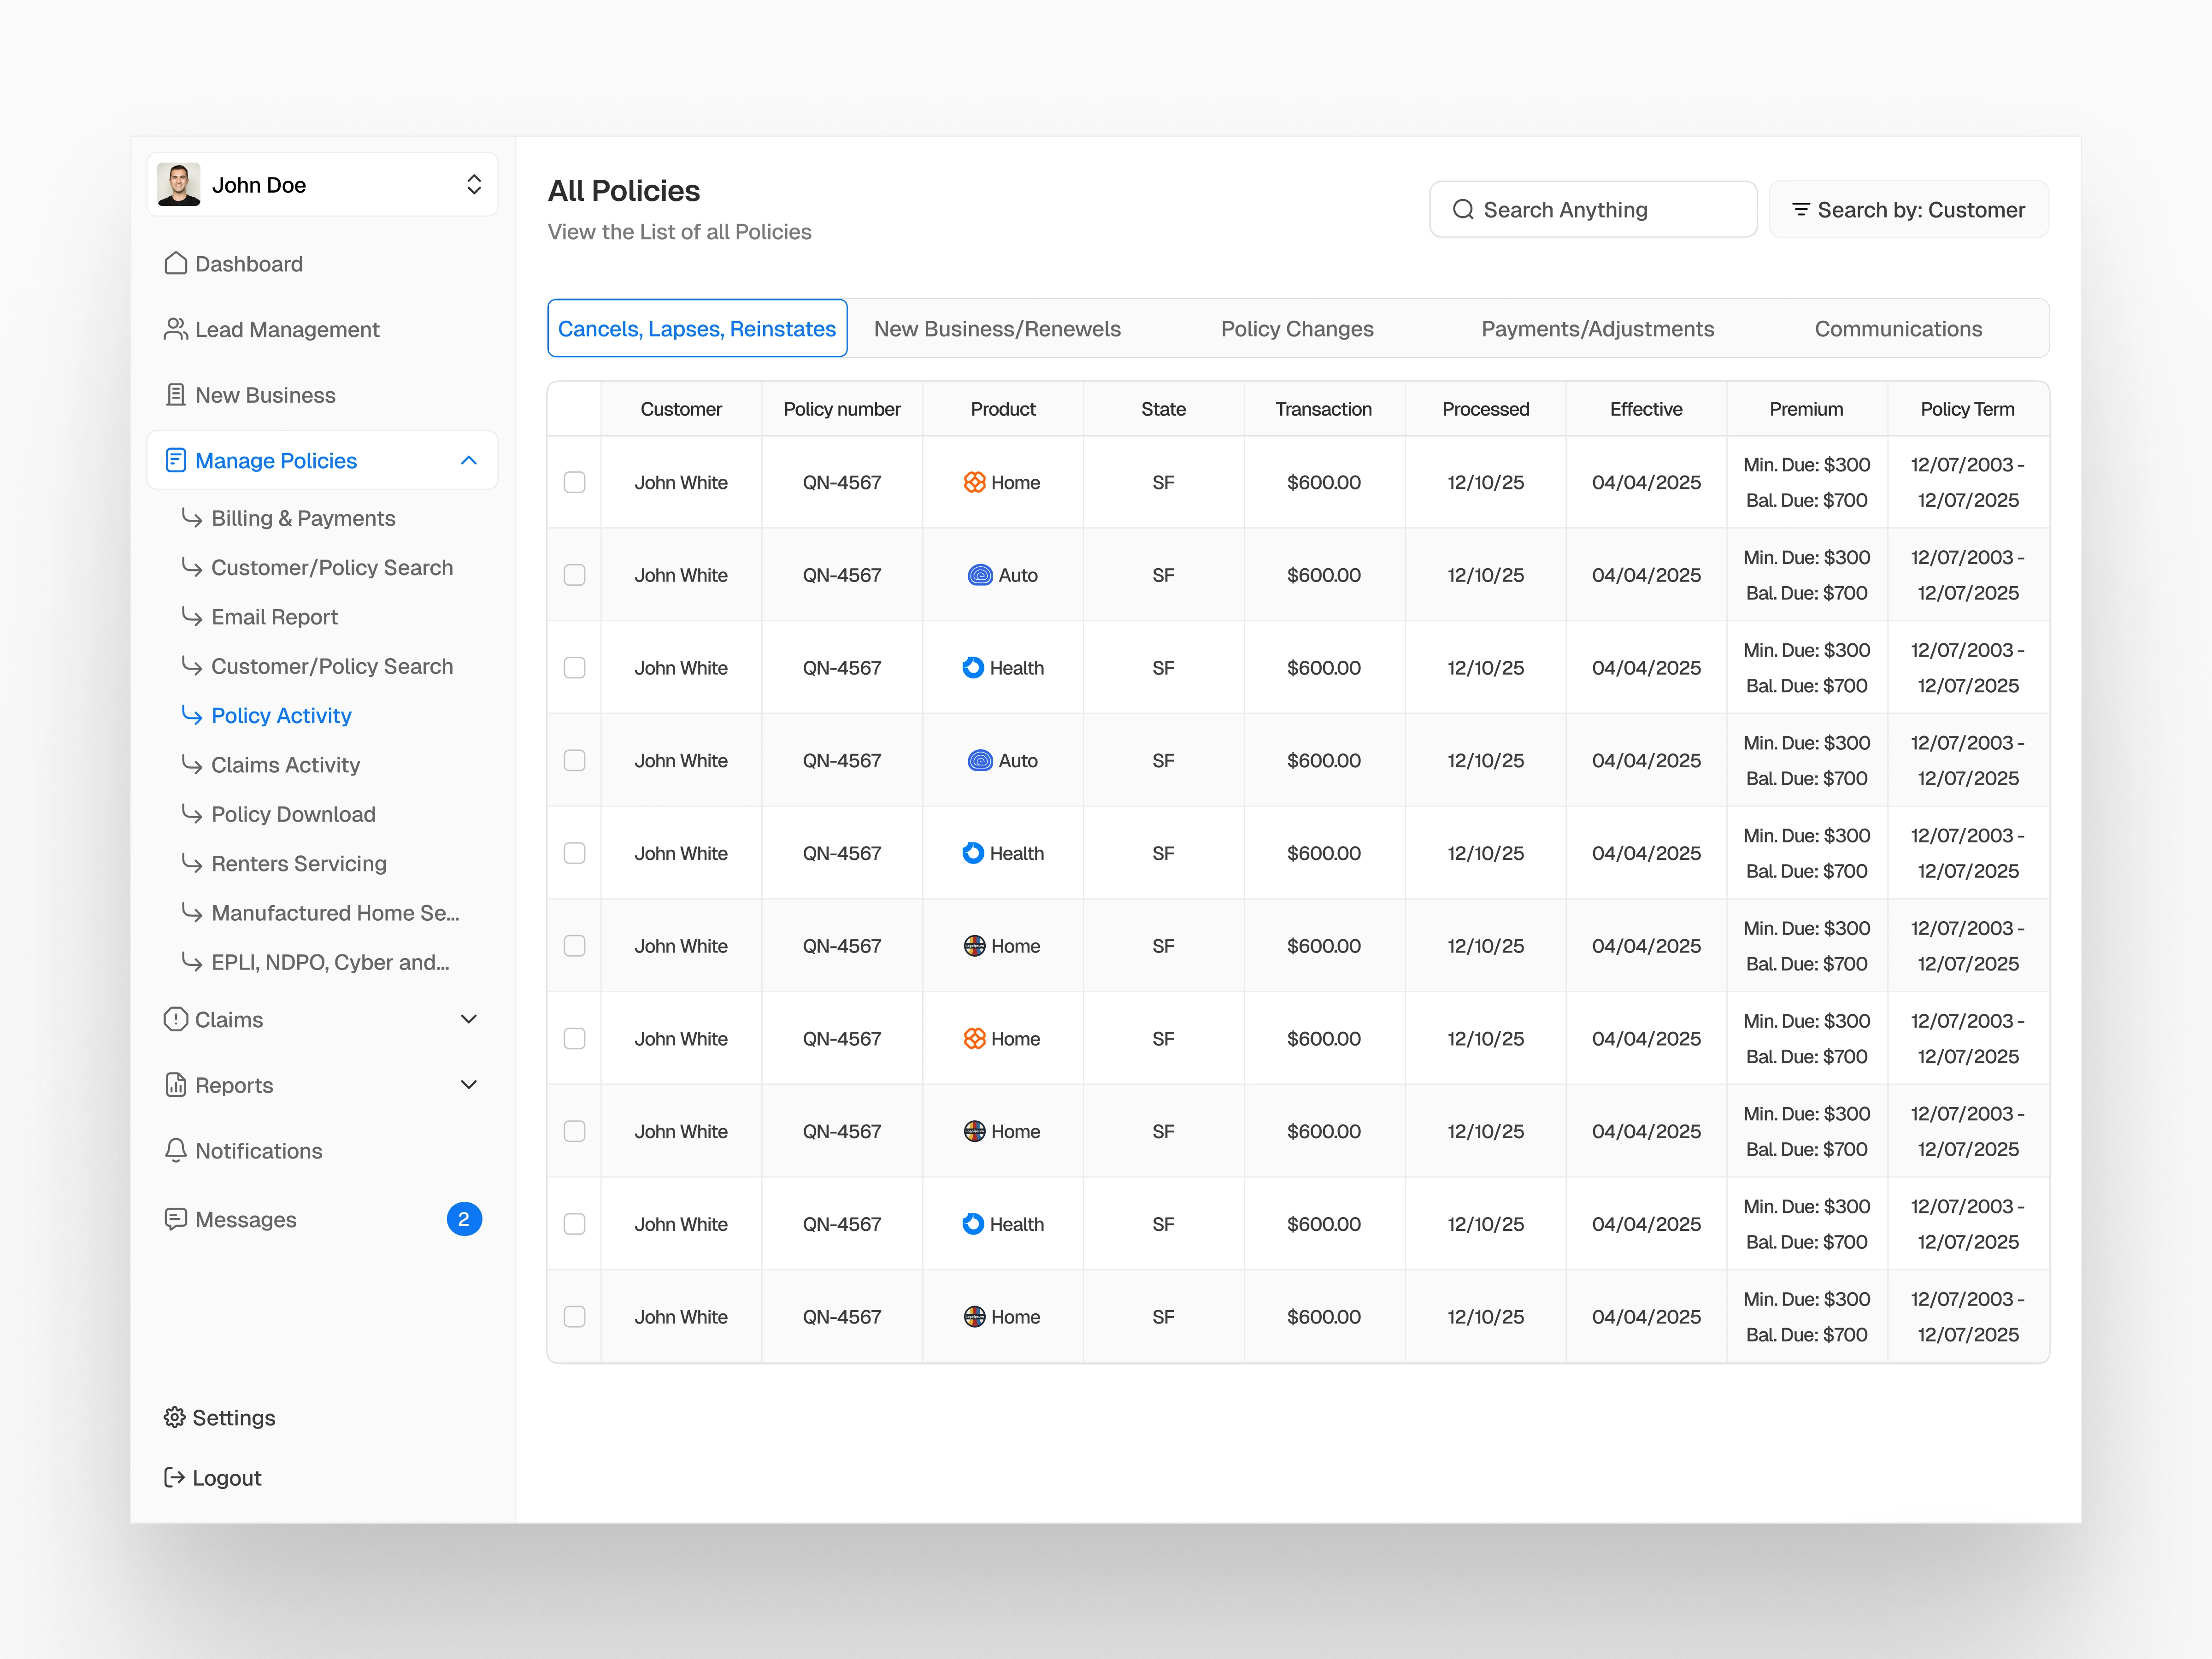Click the Health product icon in row nine
Viewport: 2212px width, 1659px height.
(973, 1224)
